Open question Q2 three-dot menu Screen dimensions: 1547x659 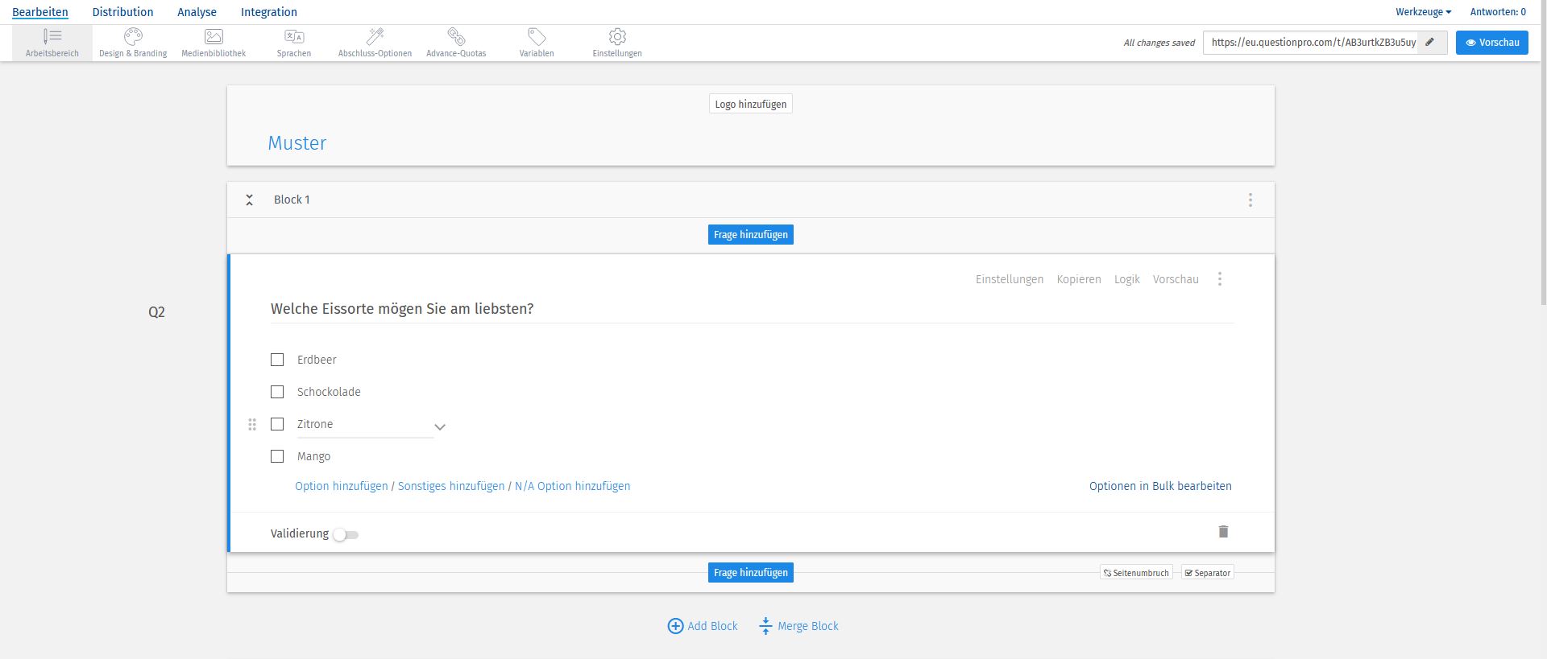click(1219, 279)
